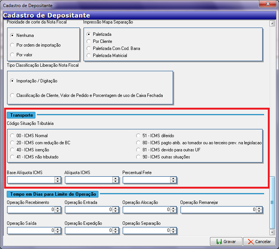Increase Alíquota ICMS with up arrow
This screenshot has height=249, width=279.
(116, 179)
